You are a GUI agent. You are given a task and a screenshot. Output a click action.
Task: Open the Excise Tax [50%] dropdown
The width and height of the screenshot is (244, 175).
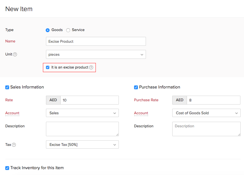(82, 144)
